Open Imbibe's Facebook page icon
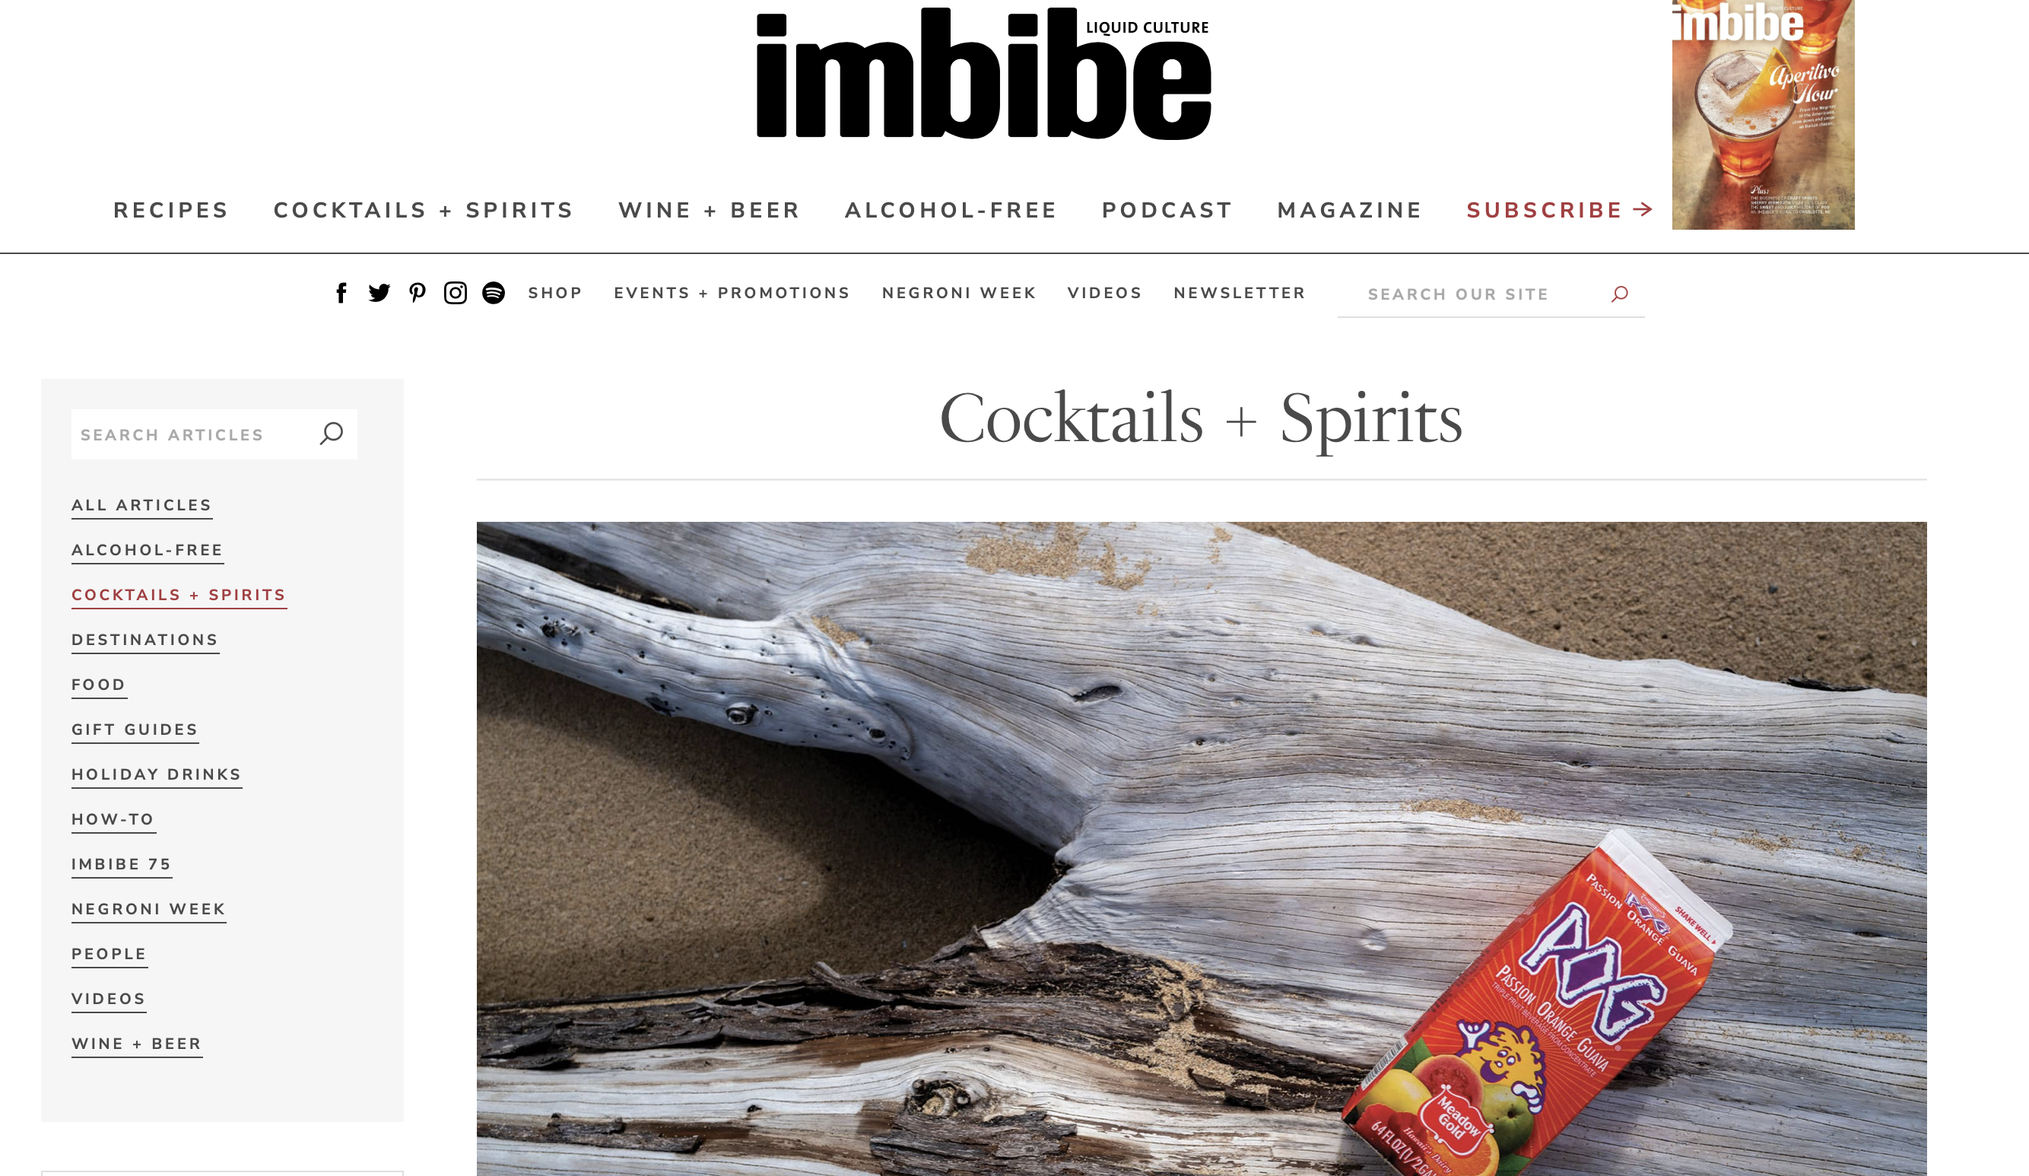2029x1176 pixels. coord(341,293)
